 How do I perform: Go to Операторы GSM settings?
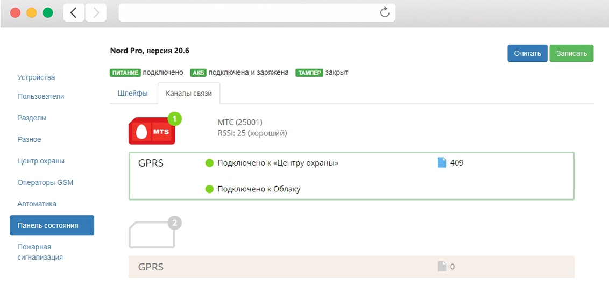point(45,182)
